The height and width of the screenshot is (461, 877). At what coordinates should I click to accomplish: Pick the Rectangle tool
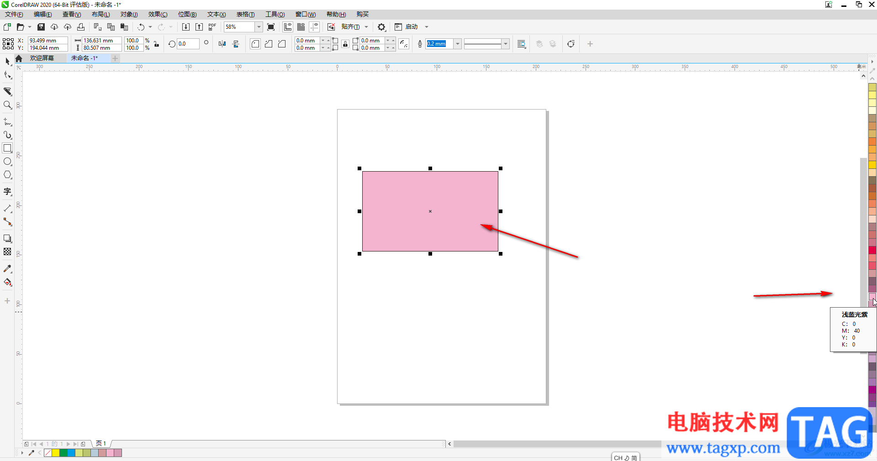point(7,148)
